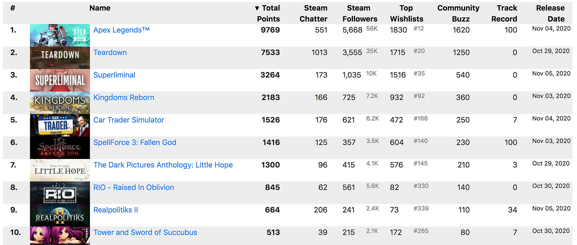577x245 pixels.
Task: Sort by the Steam Chatter column header
Action: coord(313,13)
